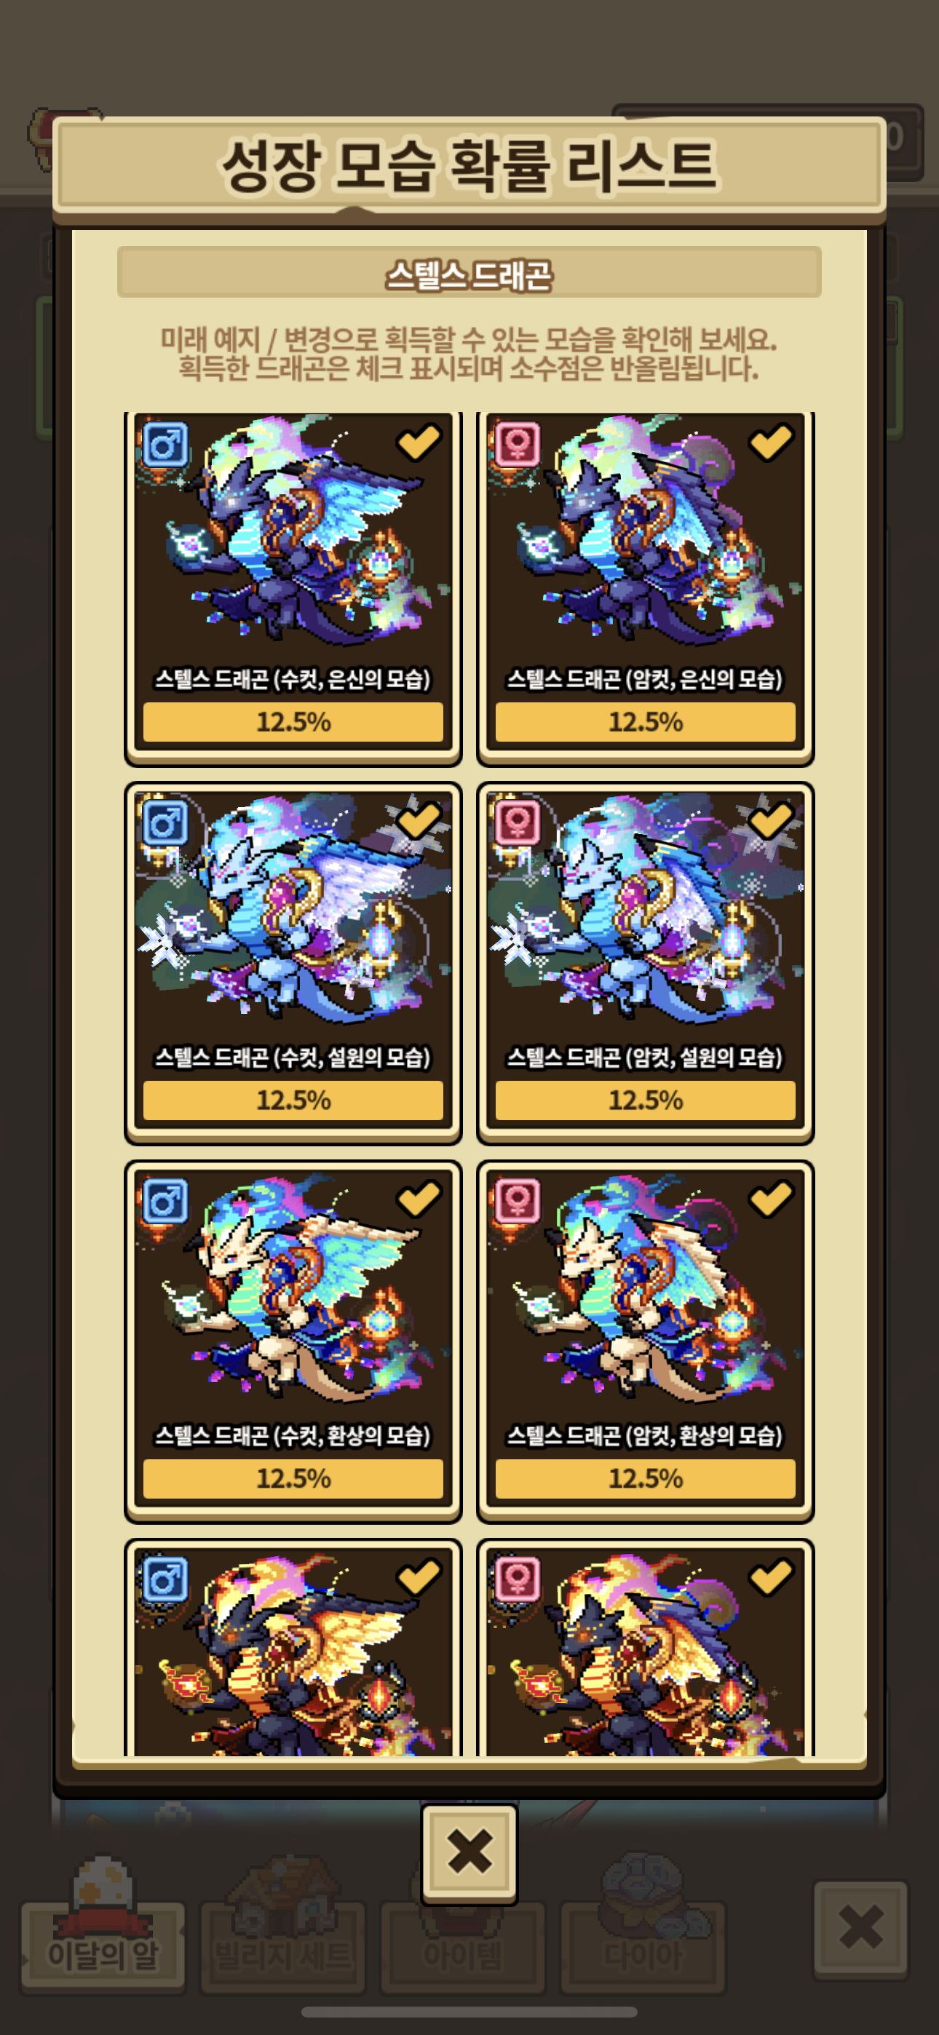Tap female icon on 환상의 모습 card
This screenshot has width=939, height=2035.
pyautogui.click(x=518, y=1202)
